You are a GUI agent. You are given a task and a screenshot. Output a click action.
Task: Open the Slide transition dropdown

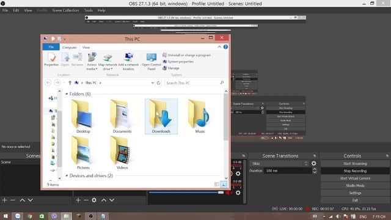(279, 164)
